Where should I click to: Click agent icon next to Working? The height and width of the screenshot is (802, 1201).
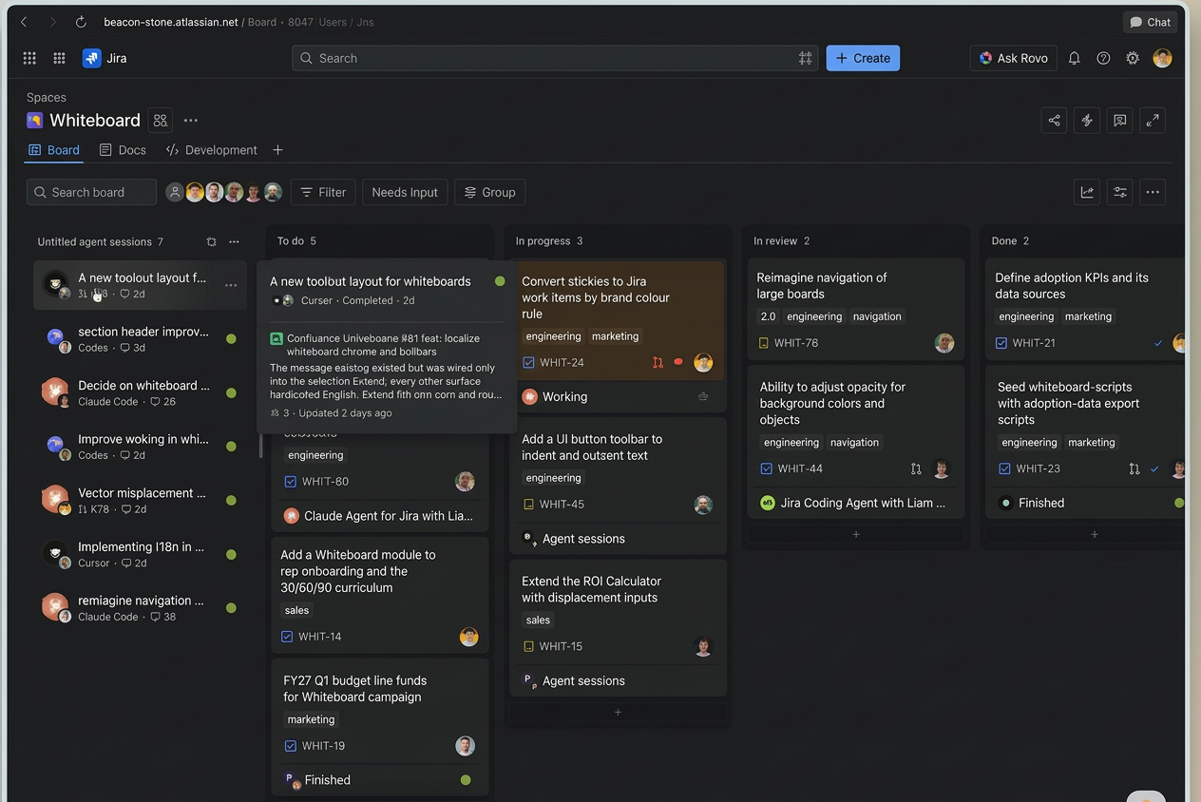click(x=529, y=396)
